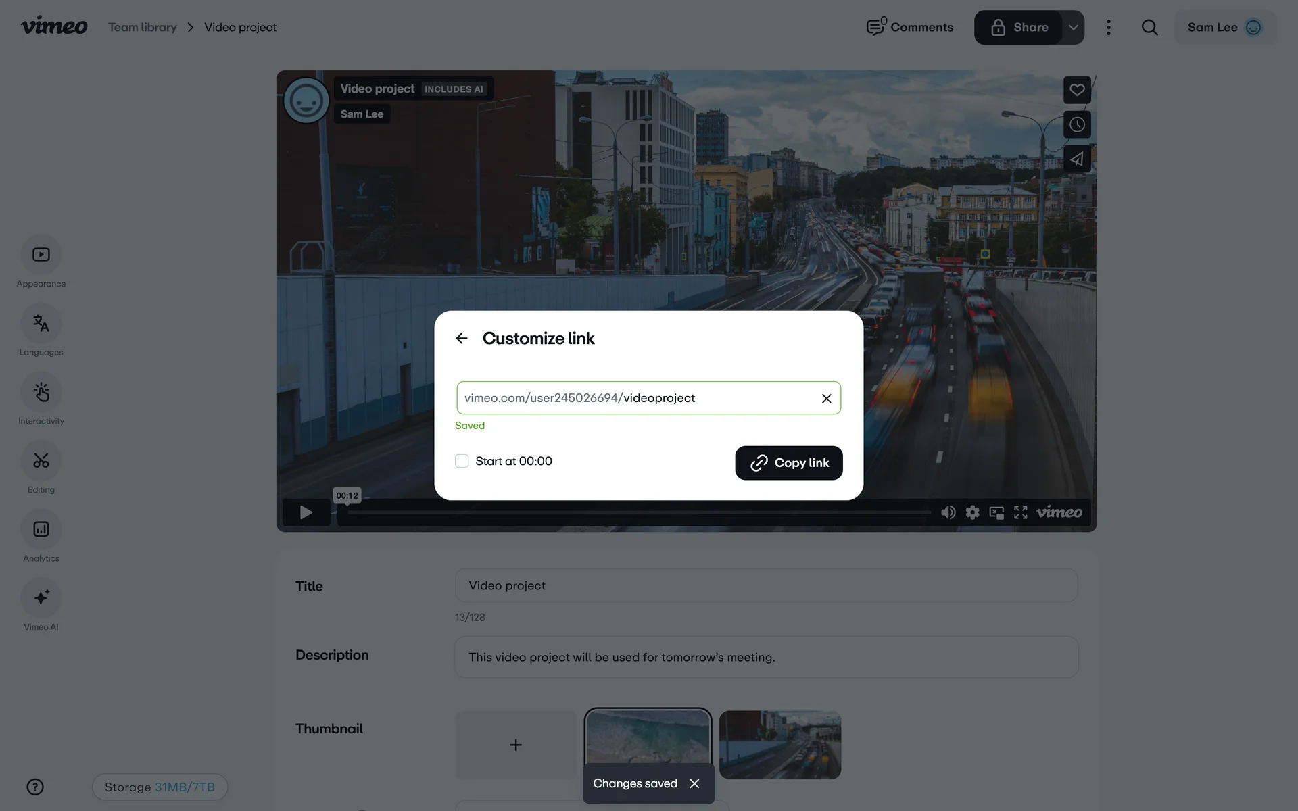This screenshot has width=1298, height=811.
Task: Open the Appearance sidebar panel
Action: 41,255
